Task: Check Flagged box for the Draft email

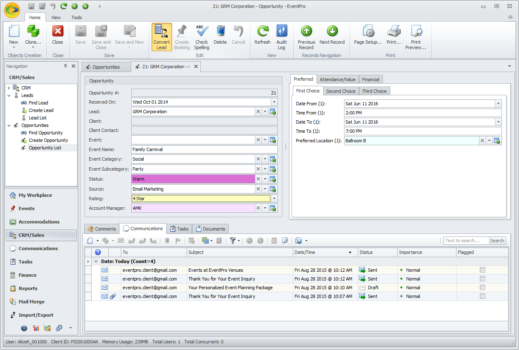Action: point(482,288)
